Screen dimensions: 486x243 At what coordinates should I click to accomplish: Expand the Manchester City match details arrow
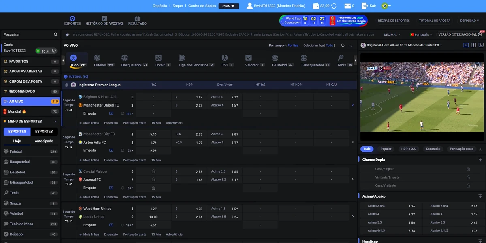[353, 142]
